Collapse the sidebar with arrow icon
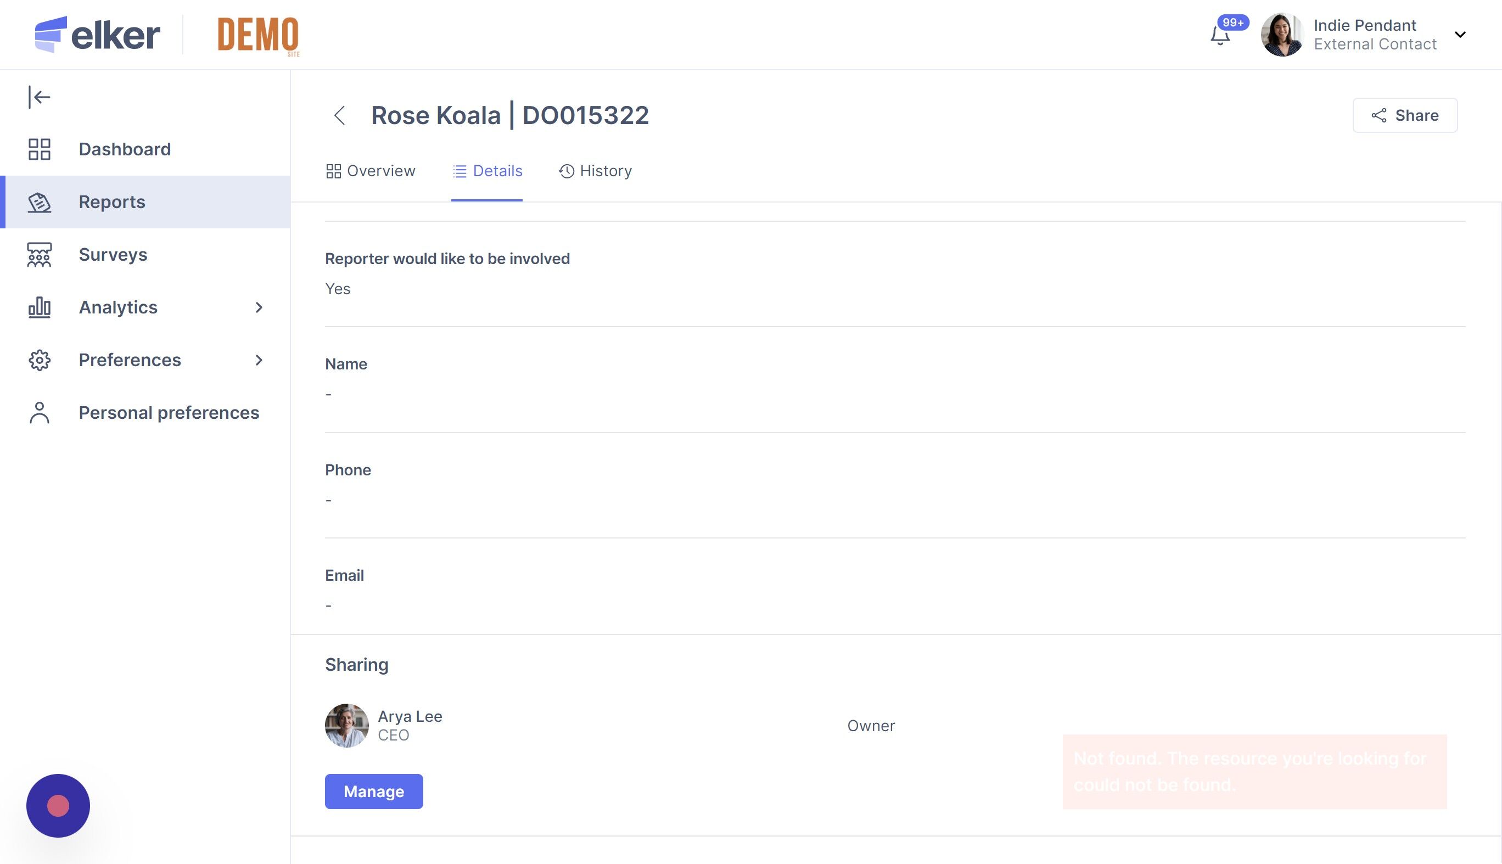The height and width of the screenshot is (864, 1502). tap(39, 97)
